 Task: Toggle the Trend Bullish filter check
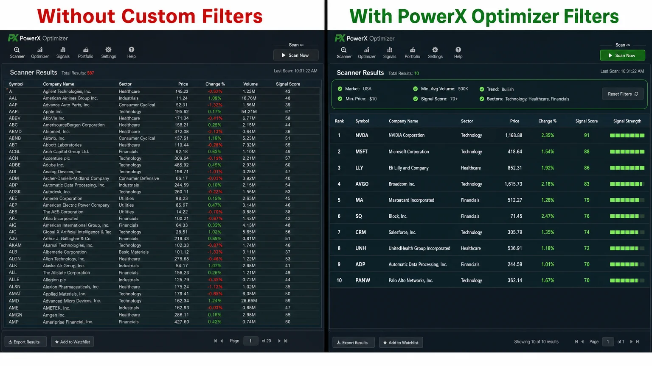tap(482, 89)
